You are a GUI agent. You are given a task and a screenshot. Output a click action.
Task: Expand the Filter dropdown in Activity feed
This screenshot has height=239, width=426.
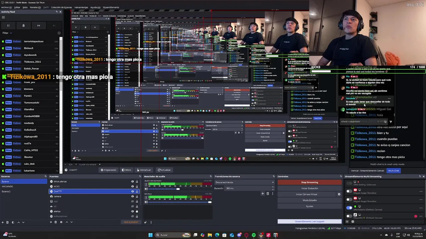pos(7,33)
